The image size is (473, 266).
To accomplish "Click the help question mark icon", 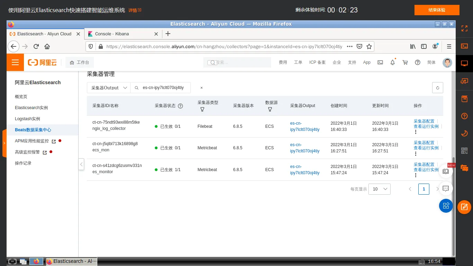I will coord(418,62).
